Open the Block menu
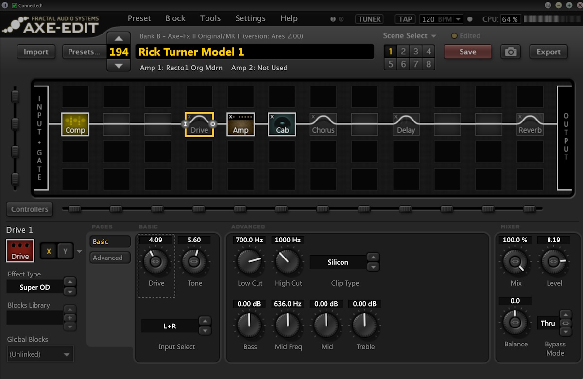 tap(175, 18)
